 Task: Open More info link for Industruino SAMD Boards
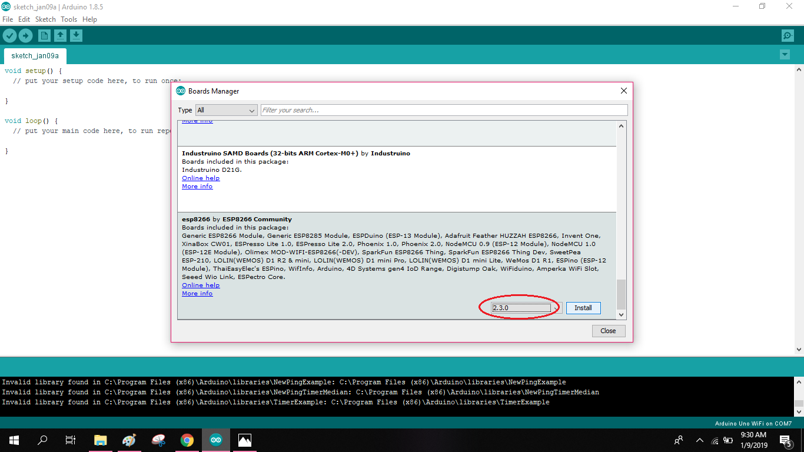197,186
